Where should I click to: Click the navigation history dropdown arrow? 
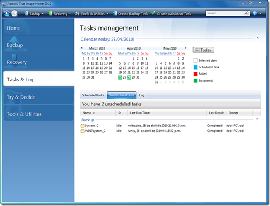click(x=20, y=13)
